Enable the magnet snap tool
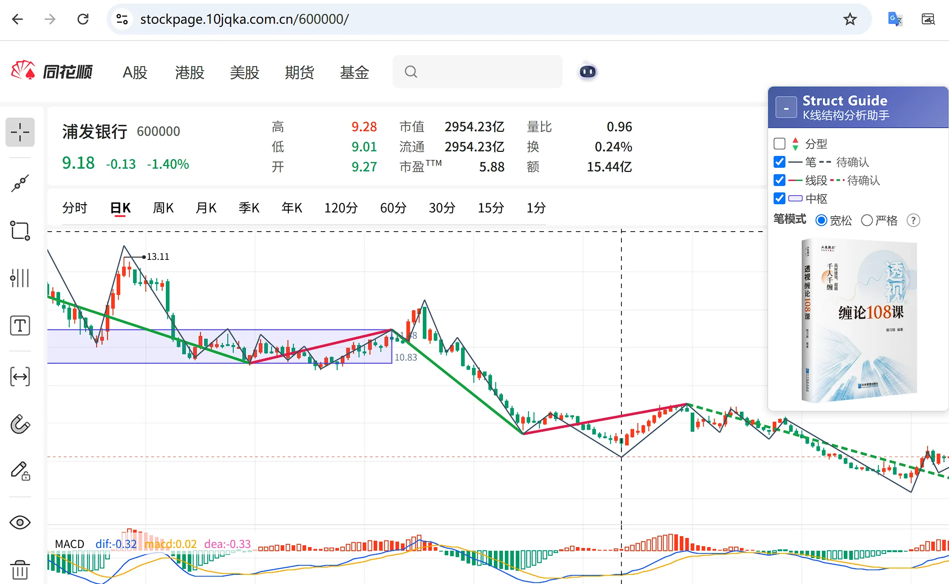949x584 pixels. (x=20, y=424)
